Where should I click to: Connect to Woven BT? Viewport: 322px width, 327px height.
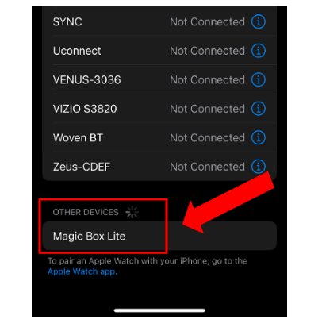coord(159,137)
